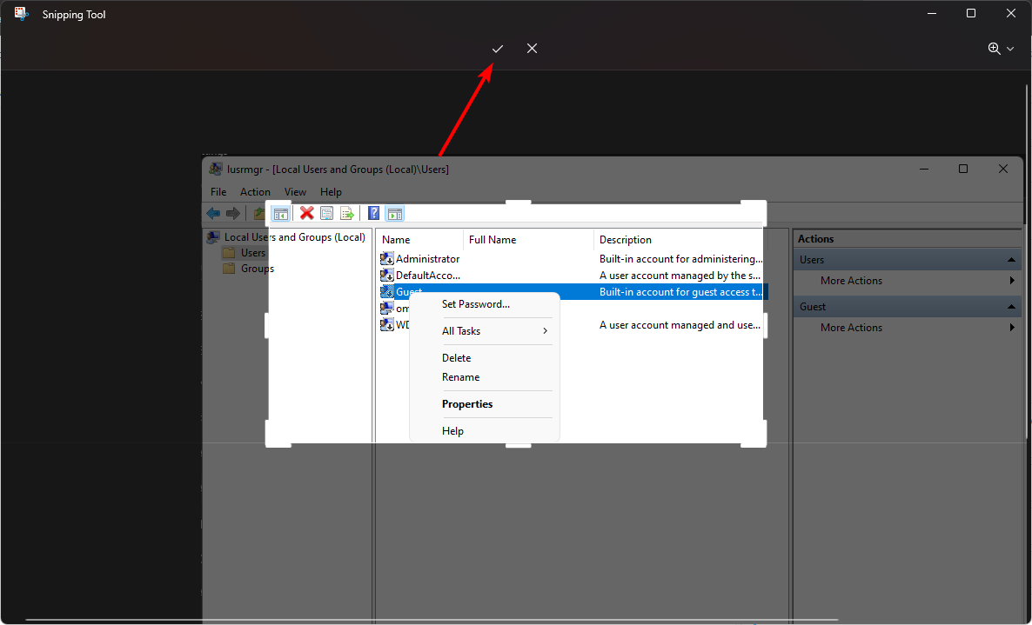Click the zoom magnifier icon in Snipping Tool
This screenshot has height=625, width=1032.
[995, 49]
